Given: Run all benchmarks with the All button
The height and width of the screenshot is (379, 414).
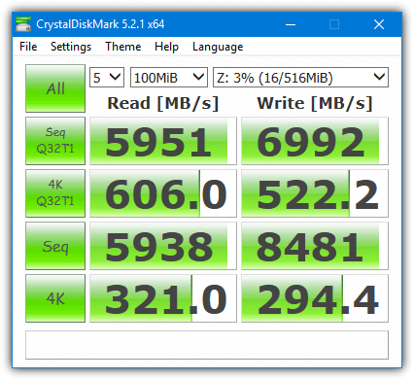Looking at the screenshot, I should (55, 88).
